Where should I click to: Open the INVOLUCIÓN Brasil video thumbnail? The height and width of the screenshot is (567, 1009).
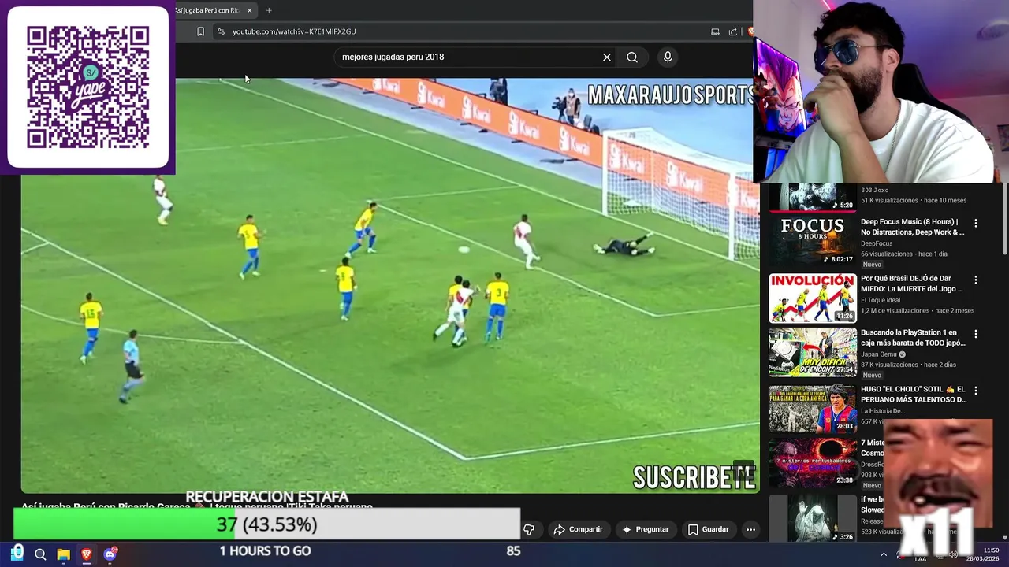pyautogui.click(x=813, y=298)
